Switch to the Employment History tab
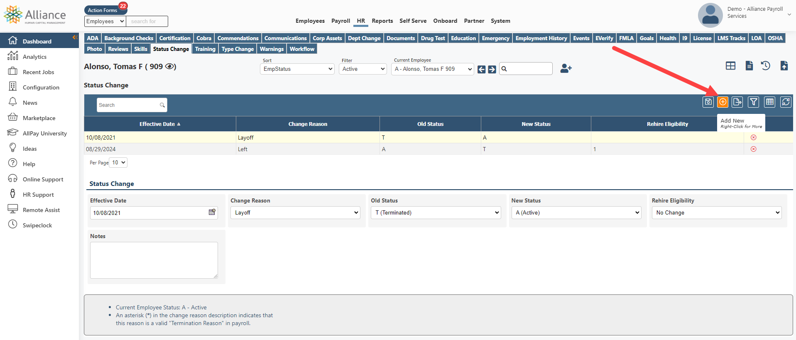 point(541,38)
